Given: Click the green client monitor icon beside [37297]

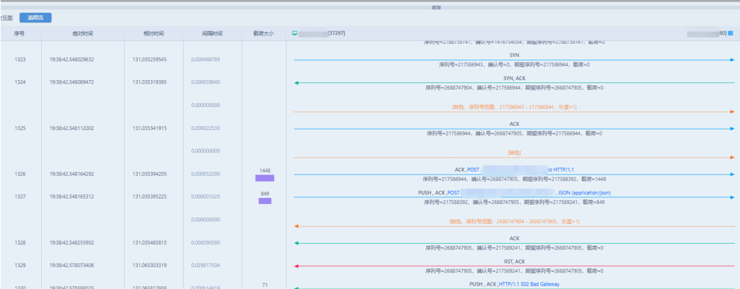Looking at the screenshot, I should [x=295, y=34].
